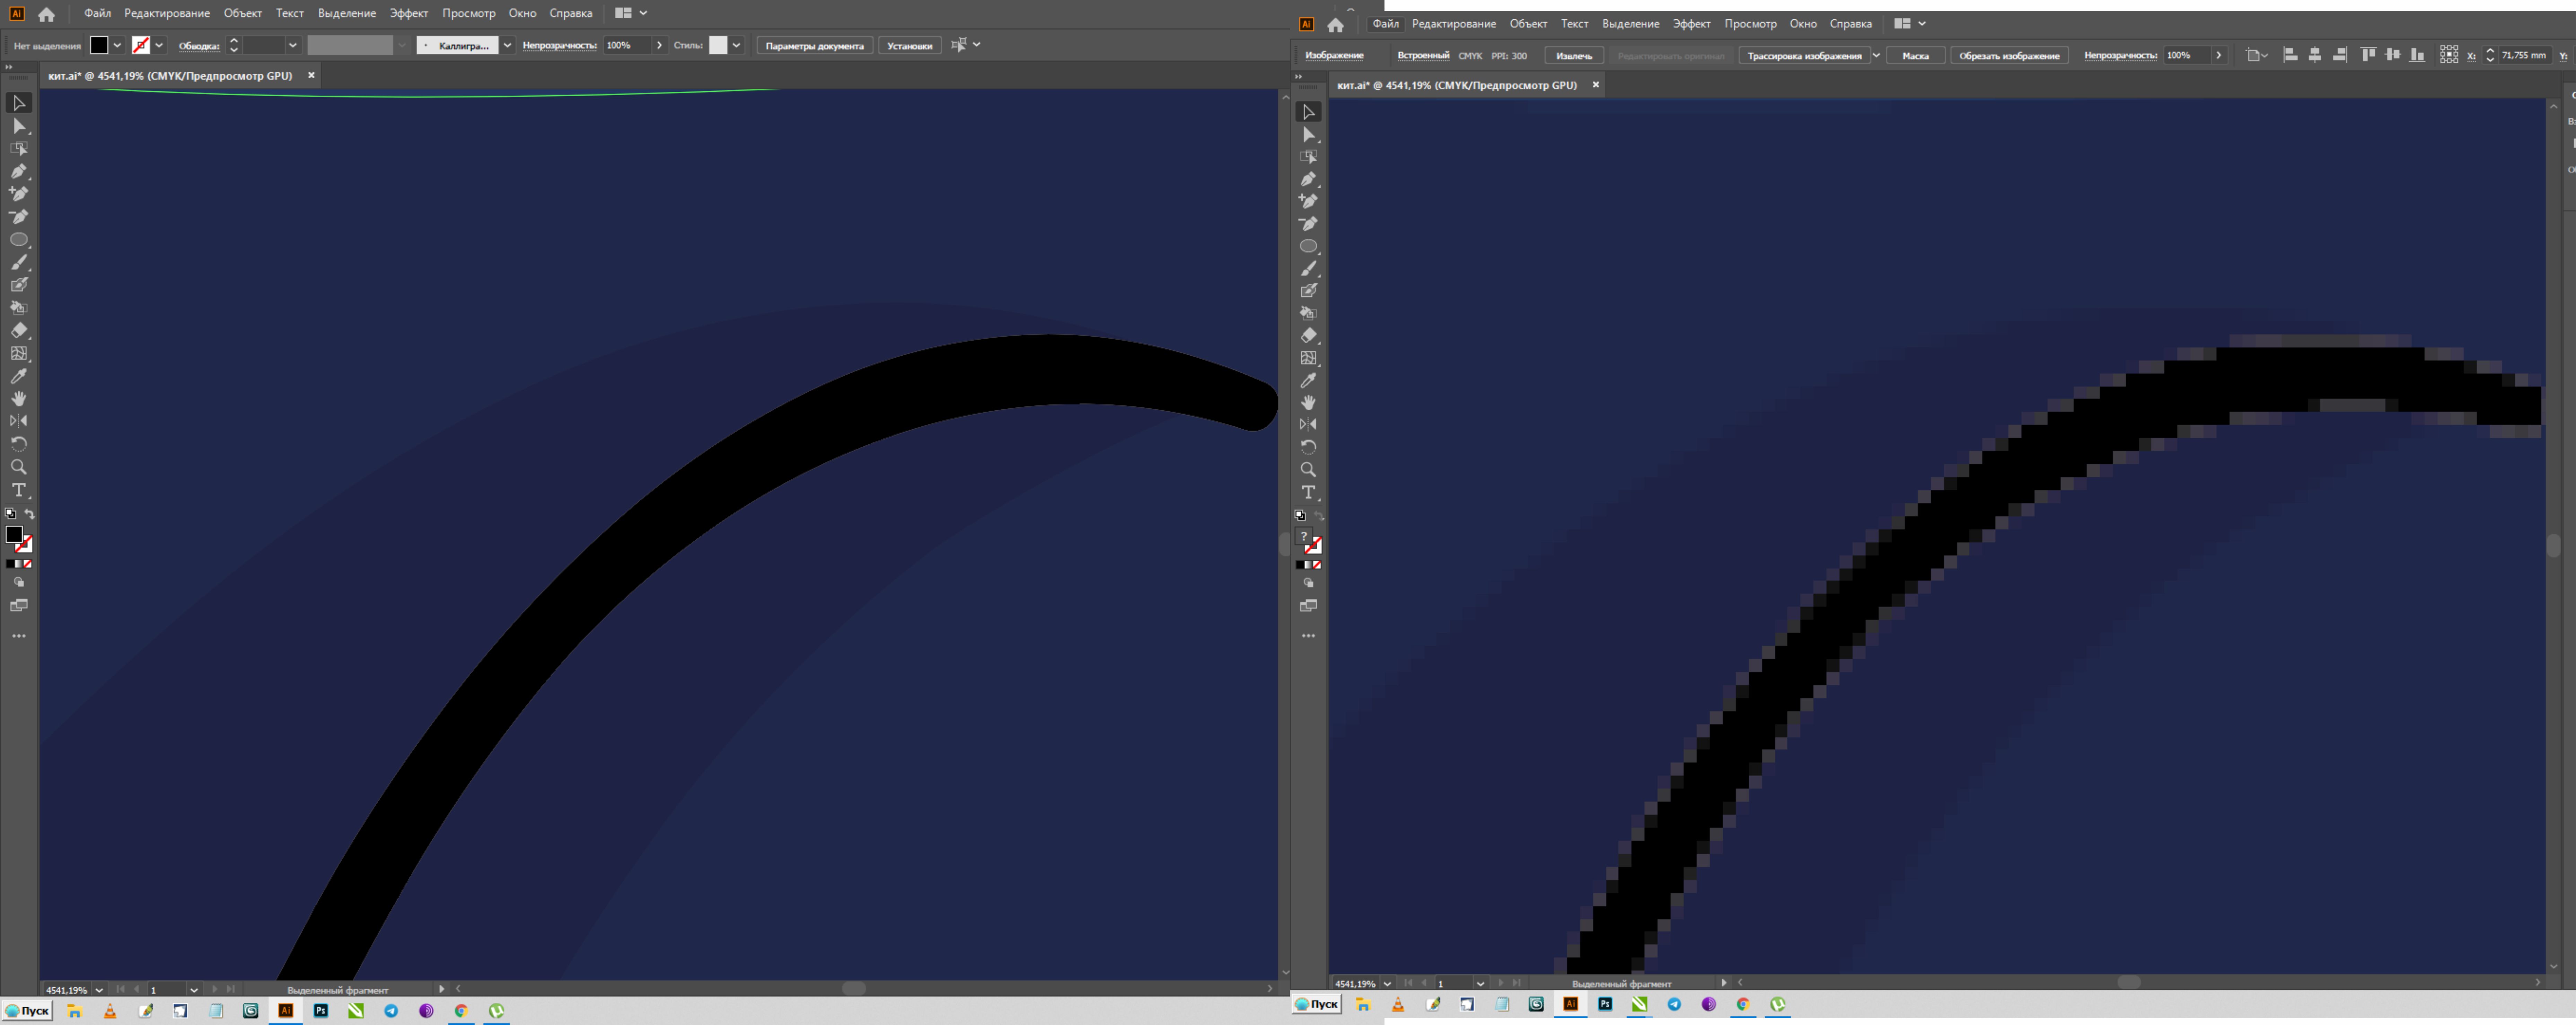Click vertical align bottom icon in right window
The width and height of the screenshot is (2576, 1025).
[x=2417, y=55]
